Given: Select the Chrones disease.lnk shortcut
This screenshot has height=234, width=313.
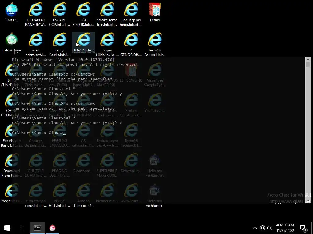Looking at the screenshot, I should click(x=35, y=135).
